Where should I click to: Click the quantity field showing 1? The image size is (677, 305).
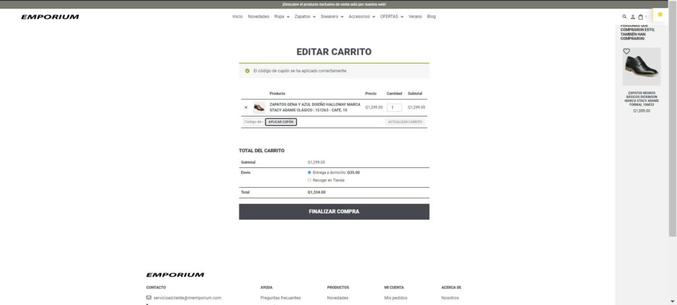point(394,108)
